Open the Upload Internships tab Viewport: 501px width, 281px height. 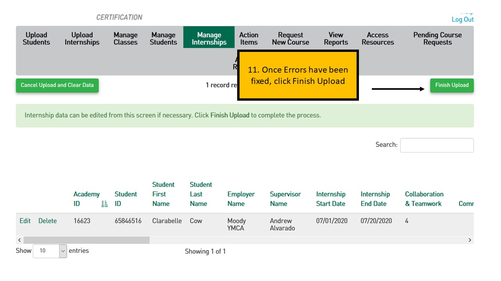pos(82,39)
